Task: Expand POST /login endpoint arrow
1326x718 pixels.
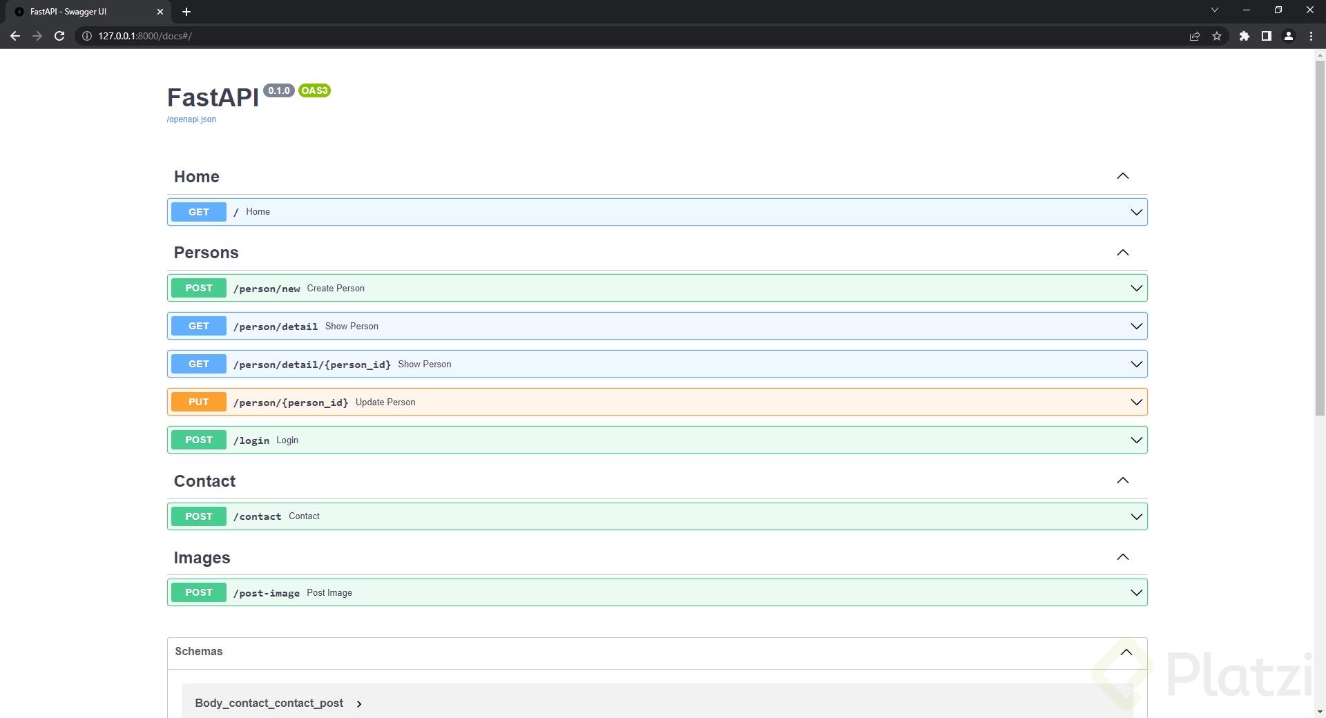Action: (1136, 440)
